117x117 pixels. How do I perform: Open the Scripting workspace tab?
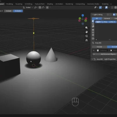105,4
